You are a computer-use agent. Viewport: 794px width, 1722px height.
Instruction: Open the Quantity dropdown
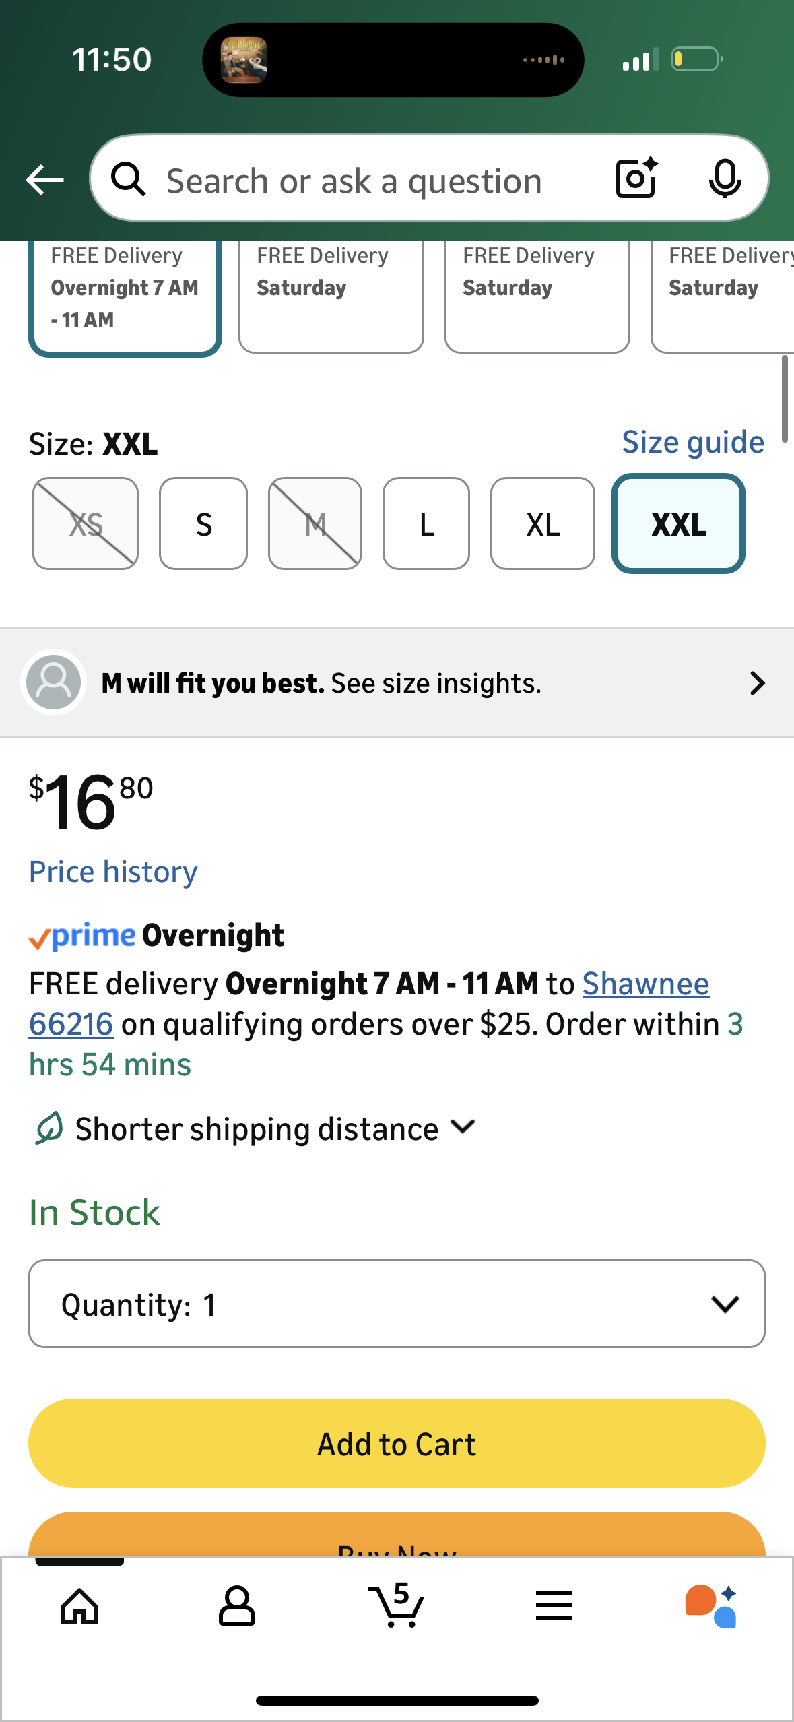[397, 1304]
